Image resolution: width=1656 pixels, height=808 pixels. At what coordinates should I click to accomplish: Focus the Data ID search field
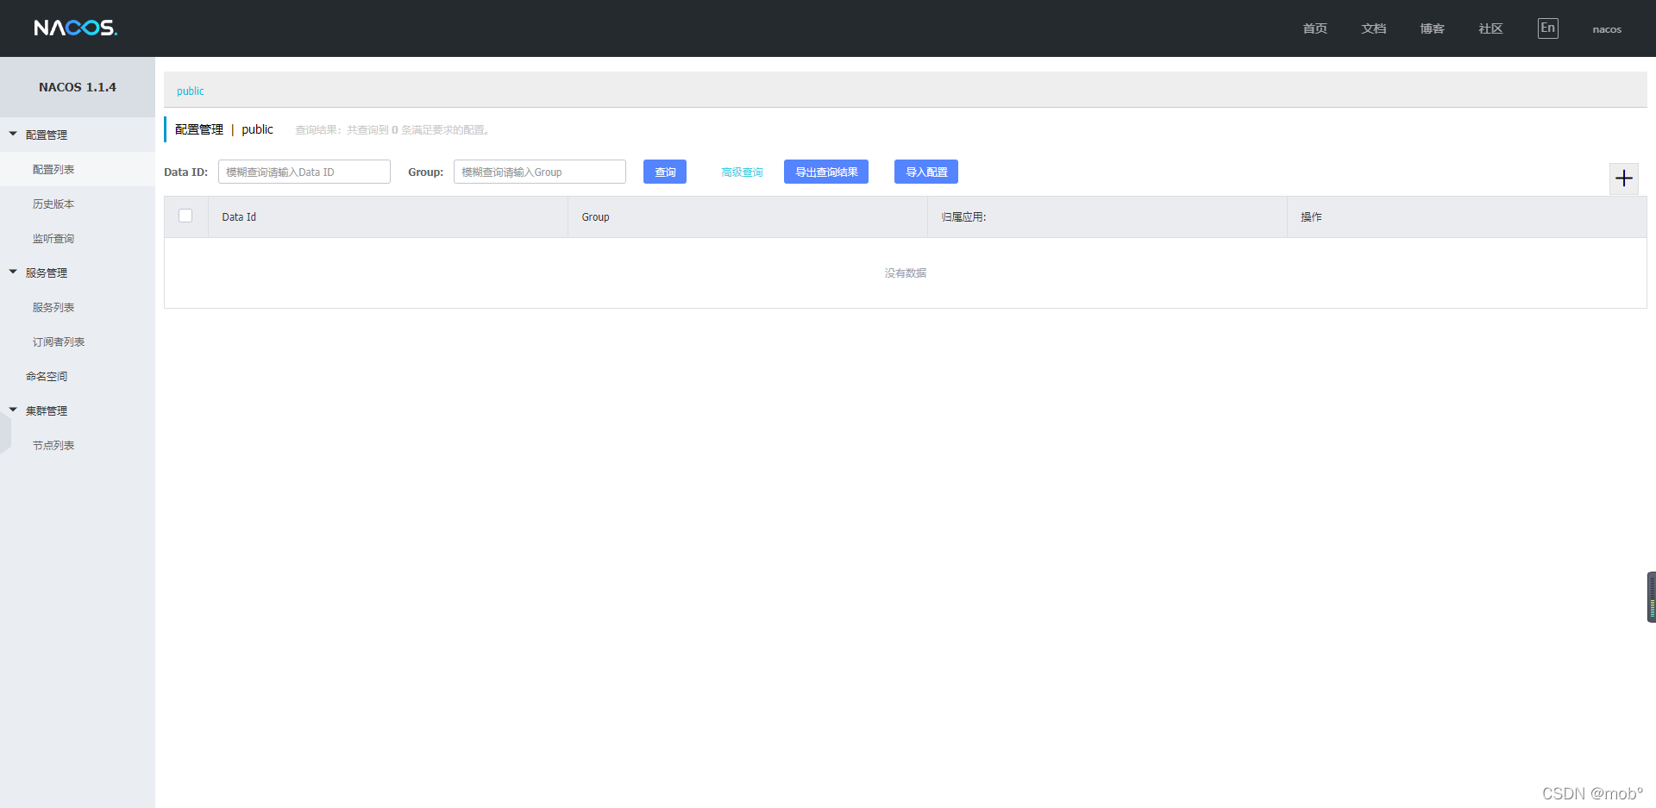[304, 172]
